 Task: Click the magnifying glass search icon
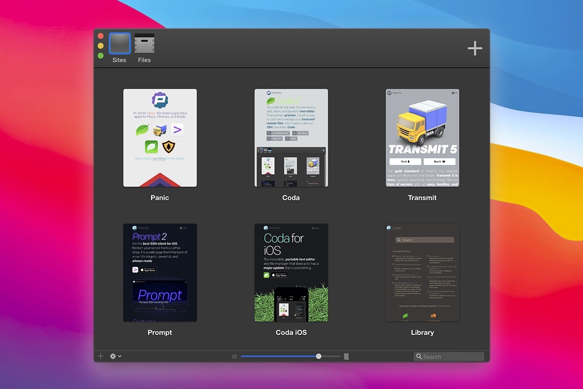[418, 356]
